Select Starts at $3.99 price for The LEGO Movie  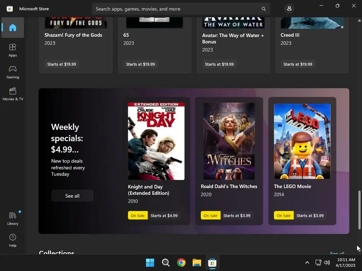310,216
